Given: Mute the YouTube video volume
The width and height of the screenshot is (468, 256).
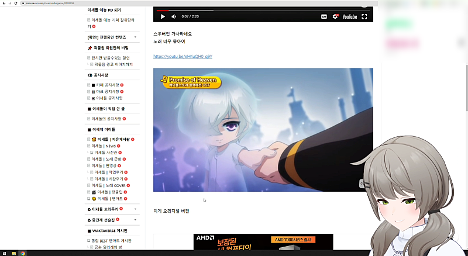Looking at the screenshot, I should click(x=174, y=17).
